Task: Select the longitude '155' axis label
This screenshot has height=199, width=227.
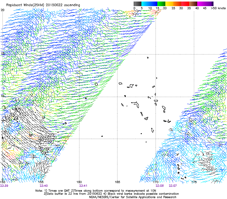Action: coord(41,182)
